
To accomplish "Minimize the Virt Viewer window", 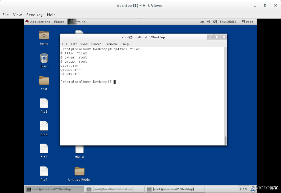I will coord(254,6).
